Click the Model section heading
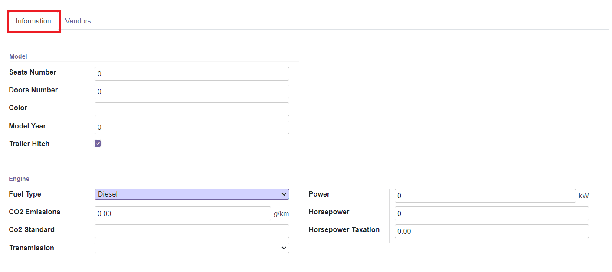 tap(18, 56)
